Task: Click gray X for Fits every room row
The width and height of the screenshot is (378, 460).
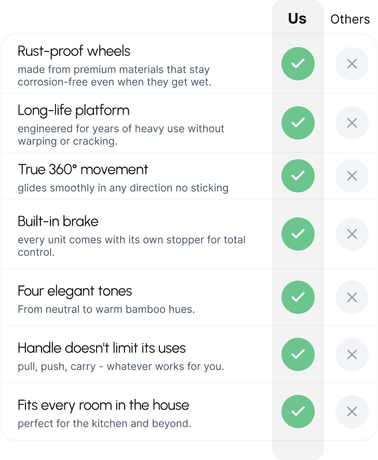Action: click(352, 412)
